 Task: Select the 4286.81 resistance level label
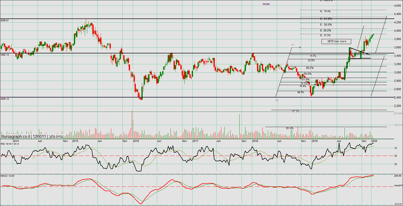point(5,20)
